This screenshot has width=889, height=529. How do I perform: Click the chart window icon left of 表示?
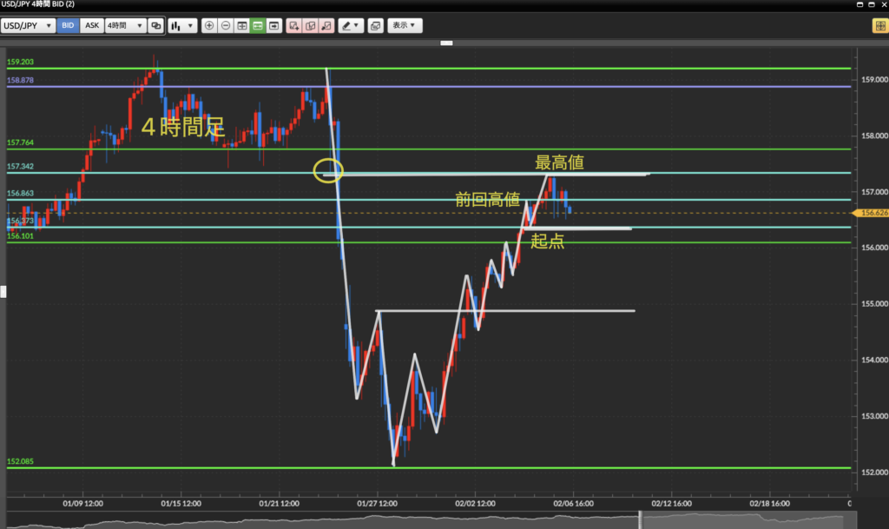pyautogui.click(x=375, y=26)
